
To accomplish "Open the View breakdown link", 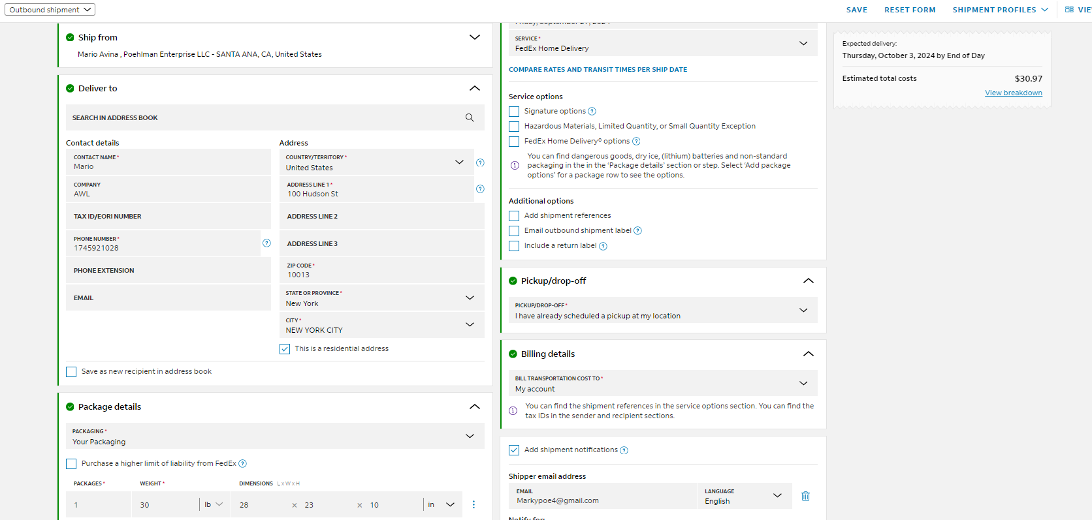I will [x=1014, y=93].
